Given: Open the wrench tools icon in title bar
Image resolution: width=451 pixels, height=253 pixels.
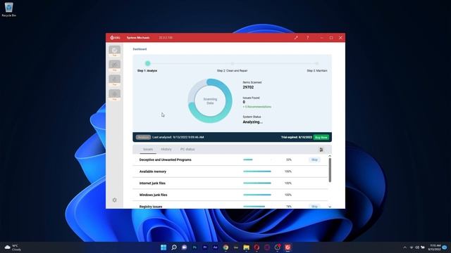Looking at the screenshot, I should coord(296,37).
